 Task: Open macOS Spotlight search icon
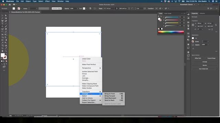209,1
